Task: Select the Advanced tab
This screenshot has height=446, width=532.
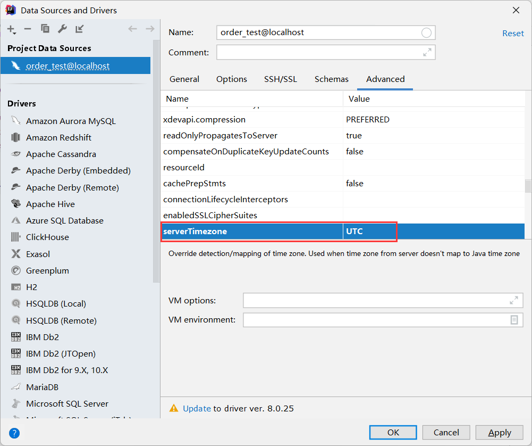Action: pos(385,79)
